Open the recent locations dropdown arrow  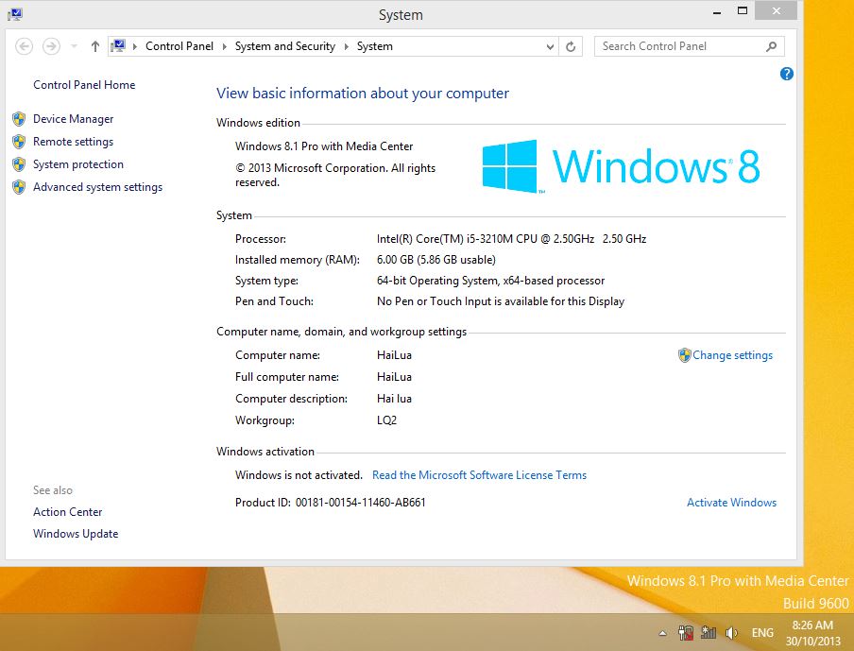pyautogui.click(x=74, y=46)
